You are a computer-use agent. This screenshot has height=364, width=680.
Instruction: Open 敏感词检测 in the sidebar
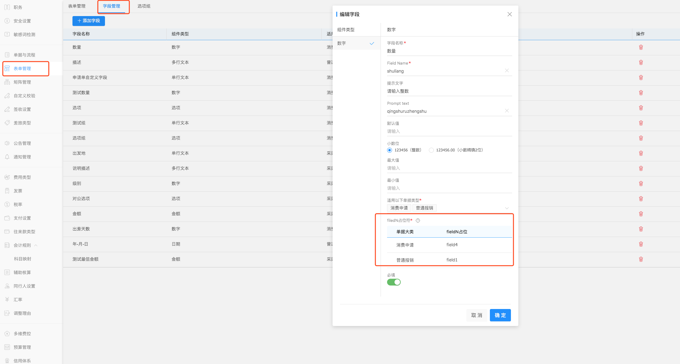24,35
